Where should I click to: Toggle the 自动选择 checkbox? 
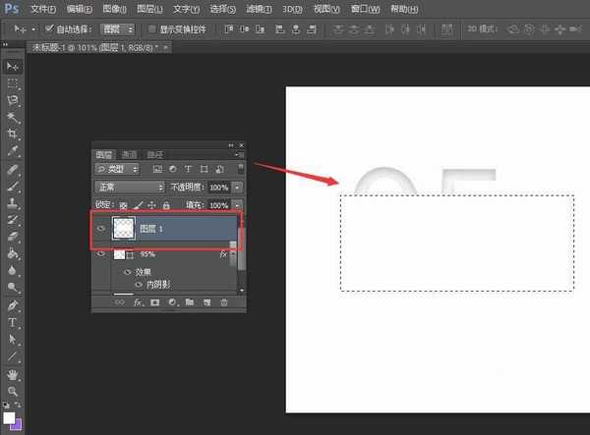[x=50, y=29]
